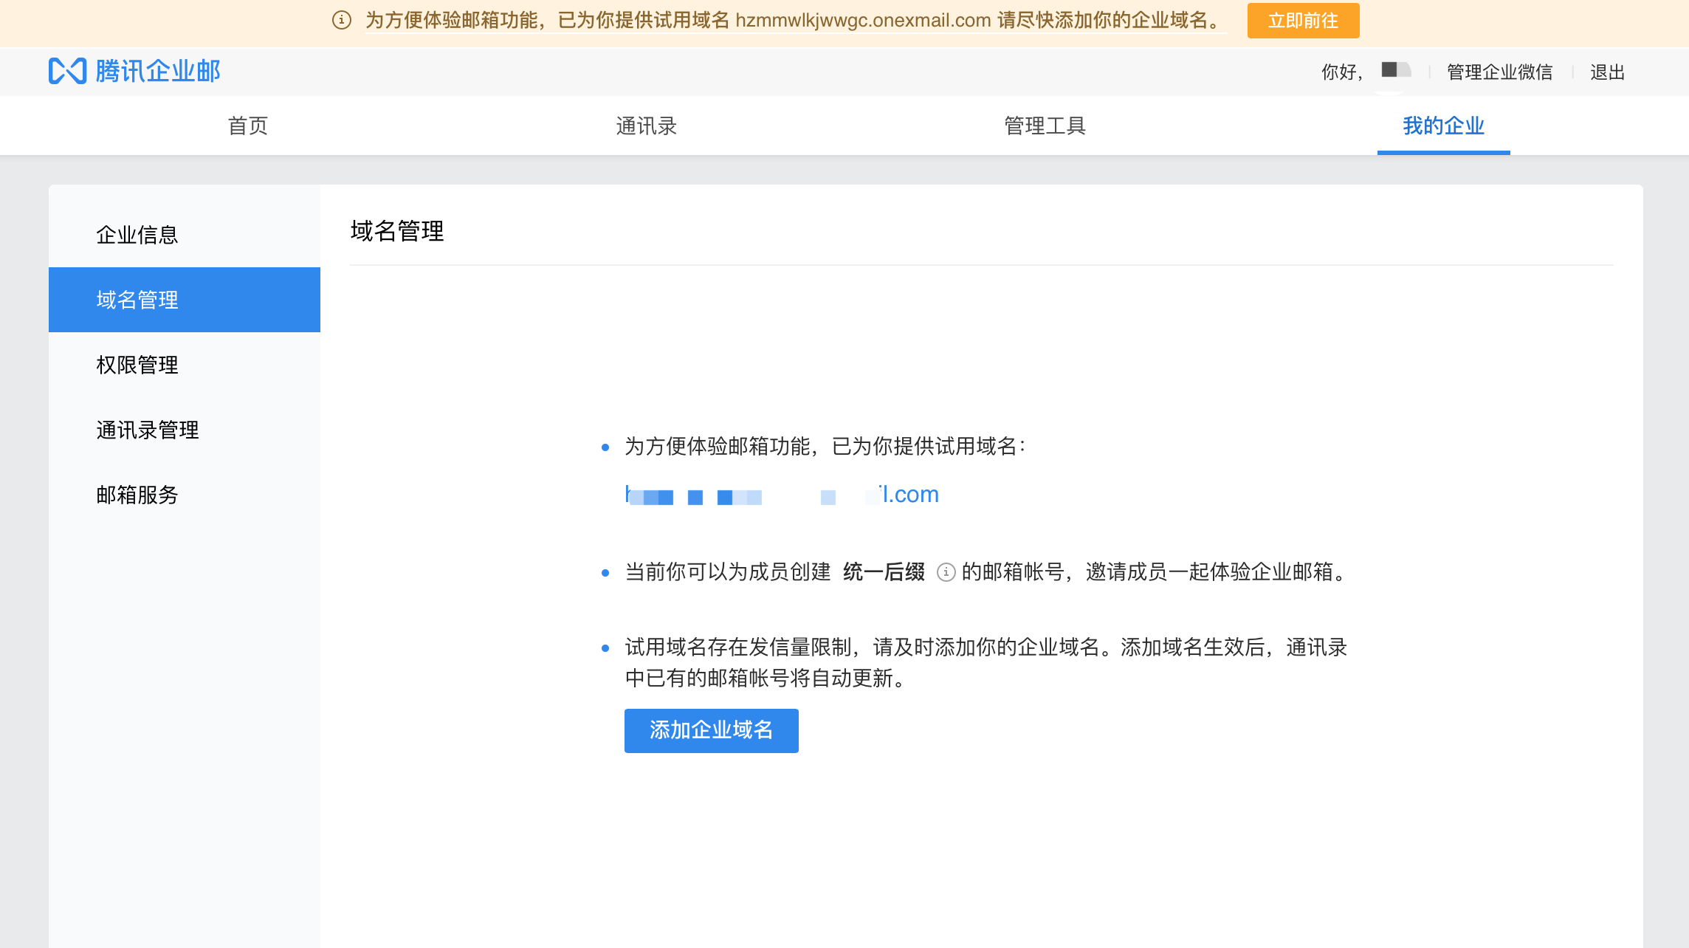Click the bullet icon beside 试用域名 text
This screenshot has width=1689, height=948.
click(x=605, y=447)
